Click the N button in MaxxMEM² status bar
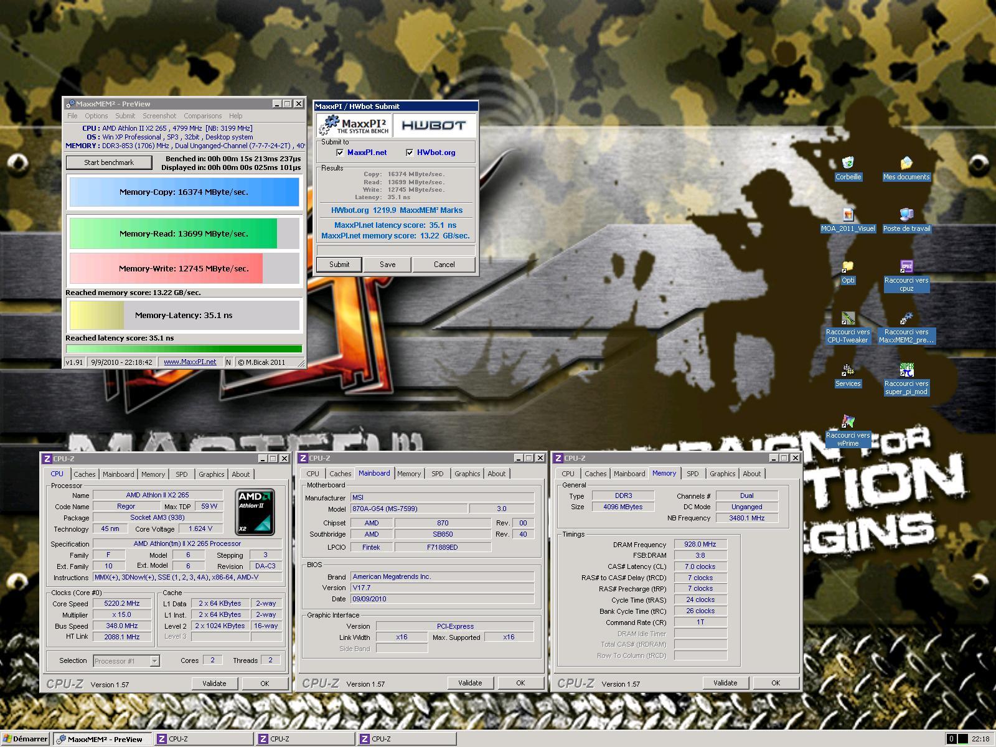This screenshot has width=996, height=747. (228, 362)
